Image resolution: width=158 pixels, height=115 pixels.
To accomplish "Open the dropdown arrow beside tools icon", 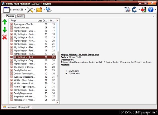I will click(x=35, y=10).
